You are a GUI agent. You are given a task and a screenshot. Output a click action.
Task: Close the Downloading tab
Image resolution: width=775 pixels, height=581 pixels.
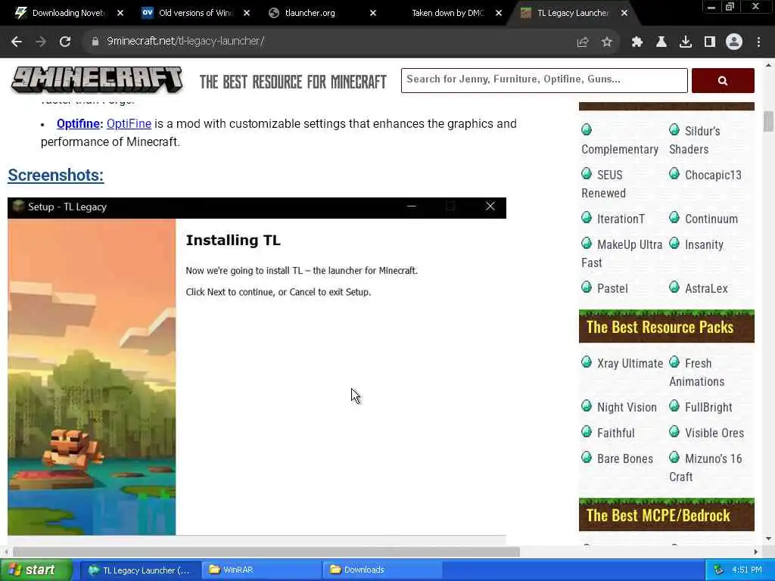pyautogui.click(x=120, y=13)
